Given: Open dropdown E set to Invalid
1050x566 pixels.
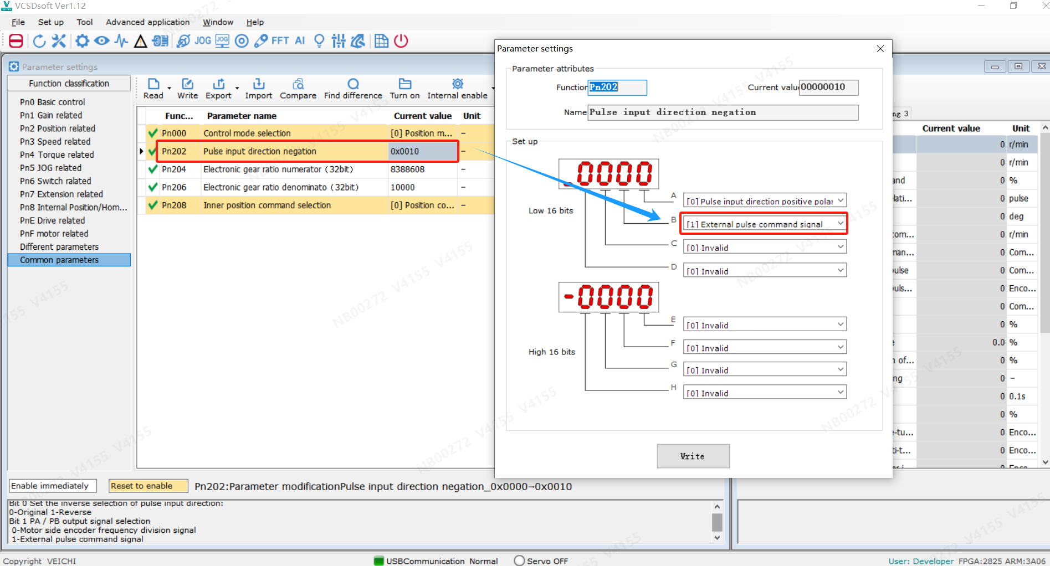Looking at the screenshot, I should [x=765, y=325].
